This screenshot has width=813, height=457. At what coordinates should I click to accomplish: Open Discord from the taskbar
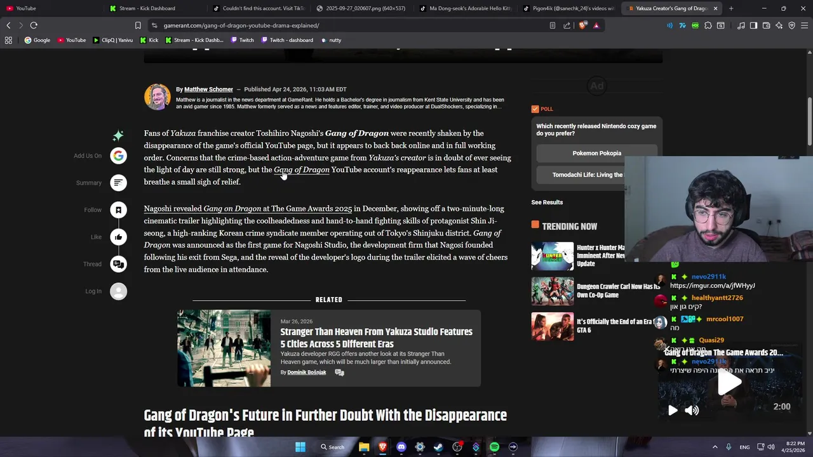401,447
